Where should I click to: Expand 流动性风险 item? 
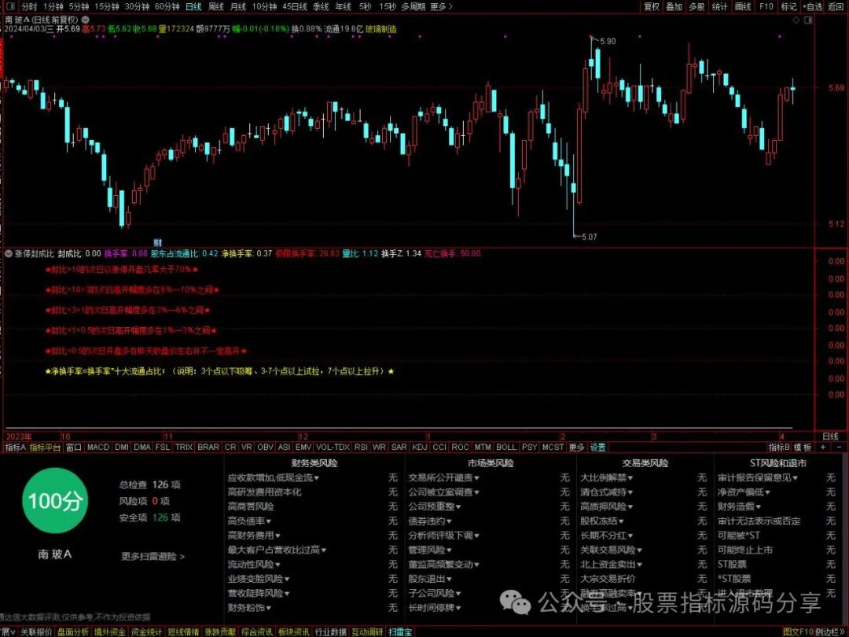(x=254, y=565)
